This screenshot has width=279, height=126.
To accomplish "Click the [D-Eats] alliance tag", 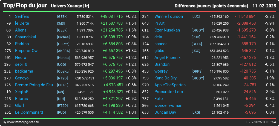I will click(x=63, y=44).
